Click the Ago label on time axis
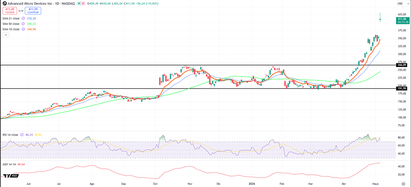The image size is (411, 187). [x=92, y=184]
